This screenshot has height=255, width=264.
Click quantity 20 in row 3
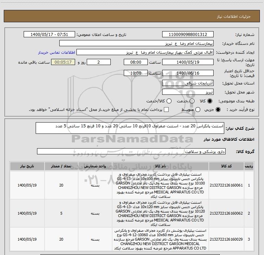click(x=61, y=239)
